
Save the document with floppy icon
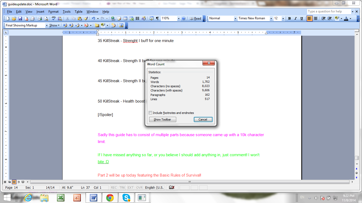pyautogui.click(x=20, y=19)
